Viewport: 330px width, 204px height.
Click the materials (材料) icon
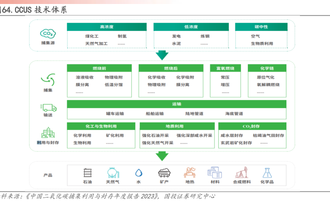coord(216,173)
